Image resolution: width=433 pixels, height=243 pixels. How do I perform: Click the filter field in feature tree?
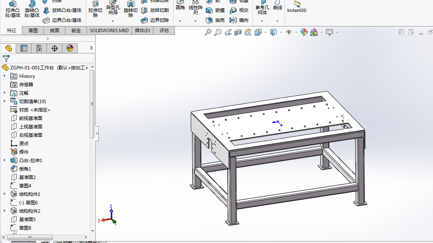[x=48, y=58]
